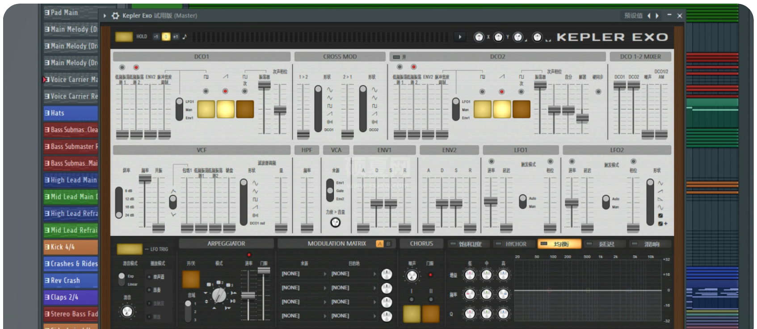The height and width of the screenshot is (329, 757).
Task: Adjust the CHORUS noise knob
Action: [412, 275]
